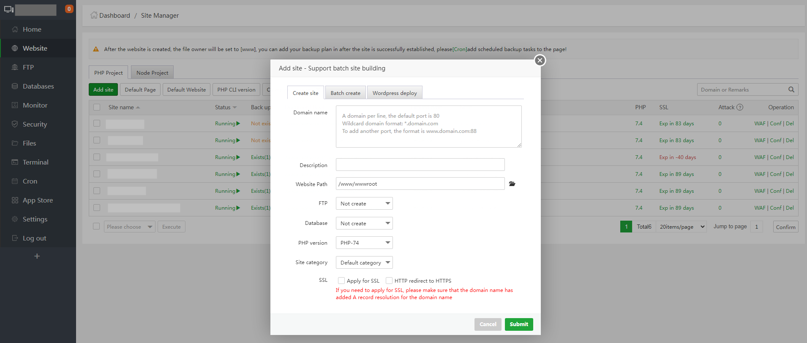Viewport: 807px width, 343px height.
Task: Click the PHP CLI version button
Action: pyautogui.click(x=236, y=89)
